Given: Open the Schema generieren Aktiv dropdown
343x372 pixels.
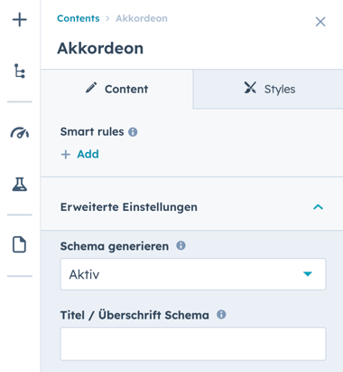Looking at the screenshot, I should (x=193, y=274).
